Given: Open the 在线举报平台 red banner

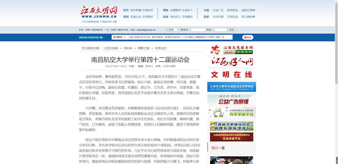Looking at the screenshot, I should click(x=232, y=137).
